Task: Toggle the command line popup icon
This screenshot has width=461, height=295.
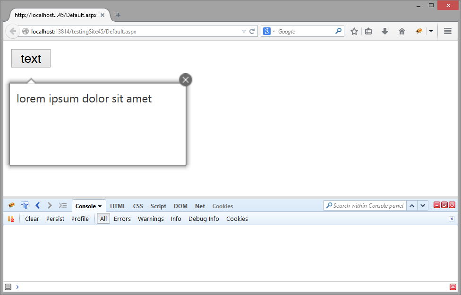Action: coord(63,205)
